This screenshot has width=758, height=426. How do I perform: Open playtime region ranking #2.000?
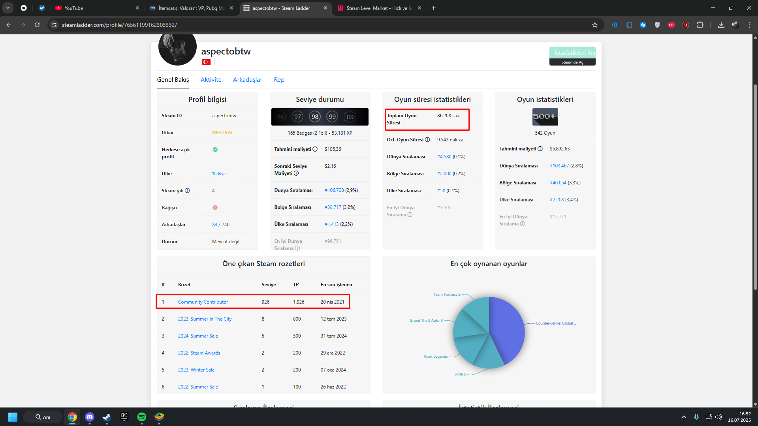[444, 174]
